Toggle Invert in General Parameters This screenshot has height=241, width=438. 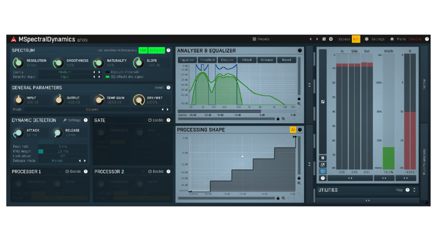click(x=159, y=88)
